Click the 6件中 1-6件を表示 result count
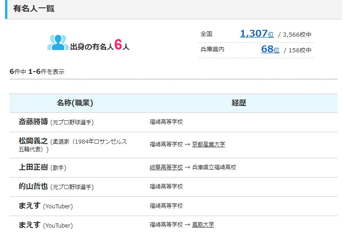The width and height of the screenshot is (343, 234). click(x=37, y=72)
